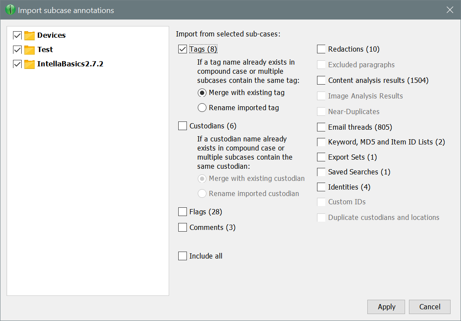Uncheck the Devices subcase checkbox
This screenshot has width=461, height=321.
click(17, 36)
